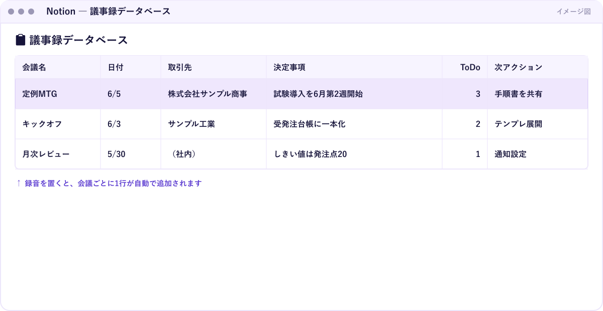Viewport: 603px width, 311px height.
Task: Select the 株式会社サンプル商事 cell
Action: point(214,94)
